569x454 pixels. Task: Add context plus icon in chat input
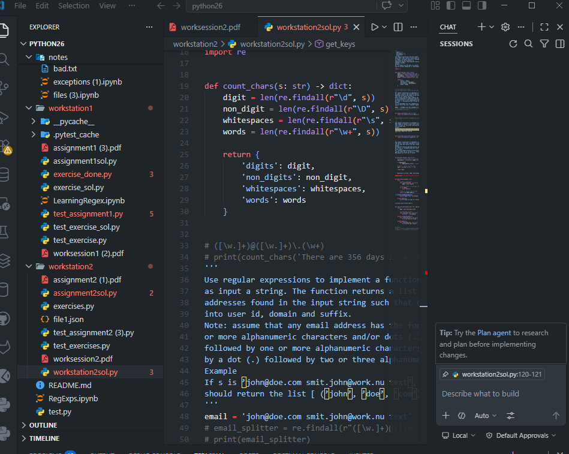point(445,416)
